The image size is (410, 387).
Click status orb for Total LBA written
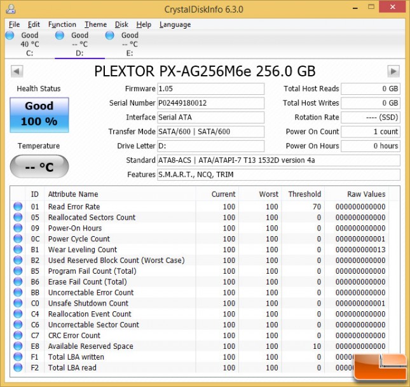pos(18,356)
